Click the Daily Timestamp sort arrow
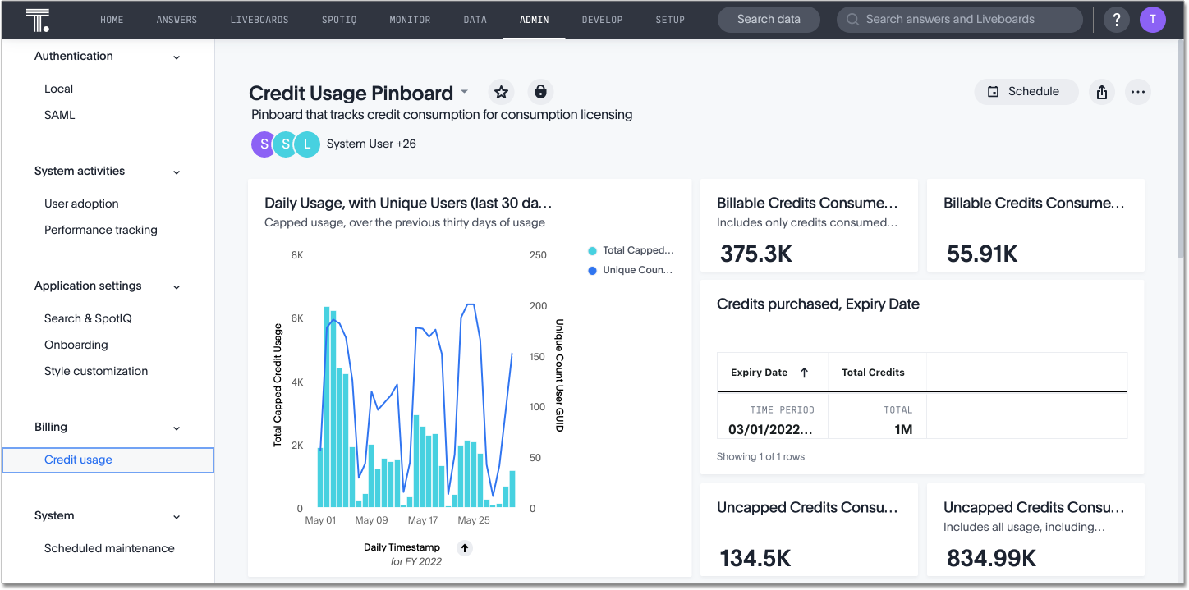Screen dimensions: 1189x590 [x=464, y=547]
